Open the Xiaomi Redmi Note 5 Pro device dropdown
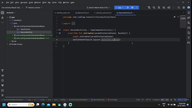Screen dimensions: 192x108 pyautogui.click(x=98, y=7)
